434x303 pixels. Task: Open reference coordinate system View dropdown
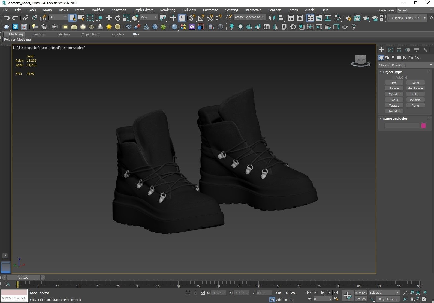(x=149, y=17)
